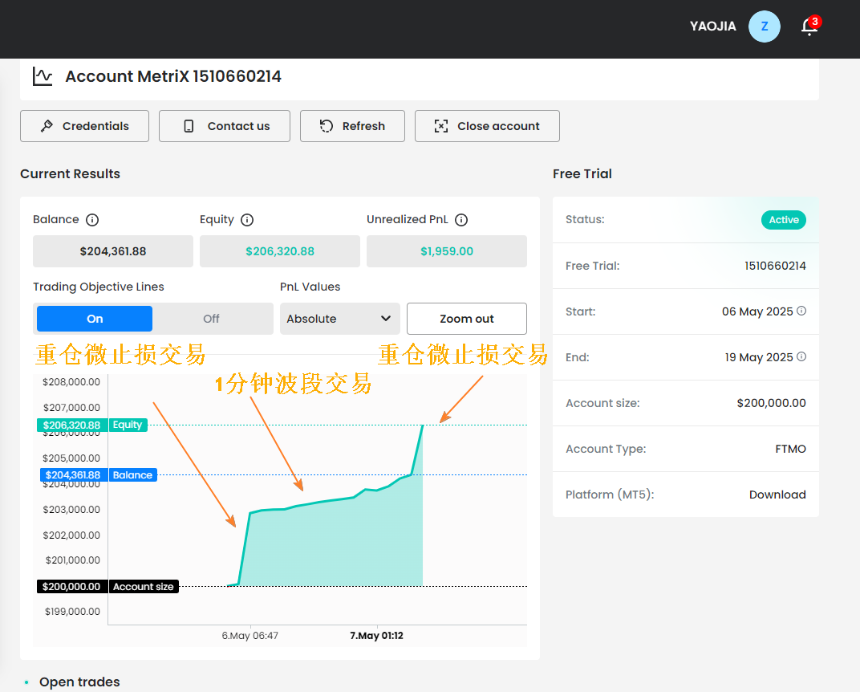Viewport: 860px width, 692px height.
Task: Click the 6.May 06:47 axis label
Action: point(250,636)
